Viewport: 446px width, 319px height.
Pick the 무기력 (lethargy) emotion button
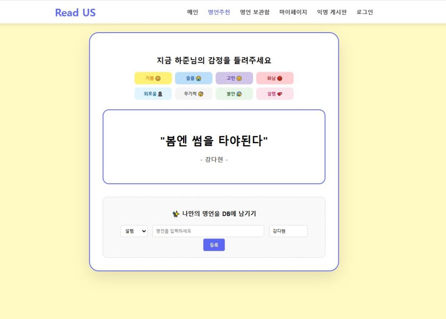coord(193,94)
